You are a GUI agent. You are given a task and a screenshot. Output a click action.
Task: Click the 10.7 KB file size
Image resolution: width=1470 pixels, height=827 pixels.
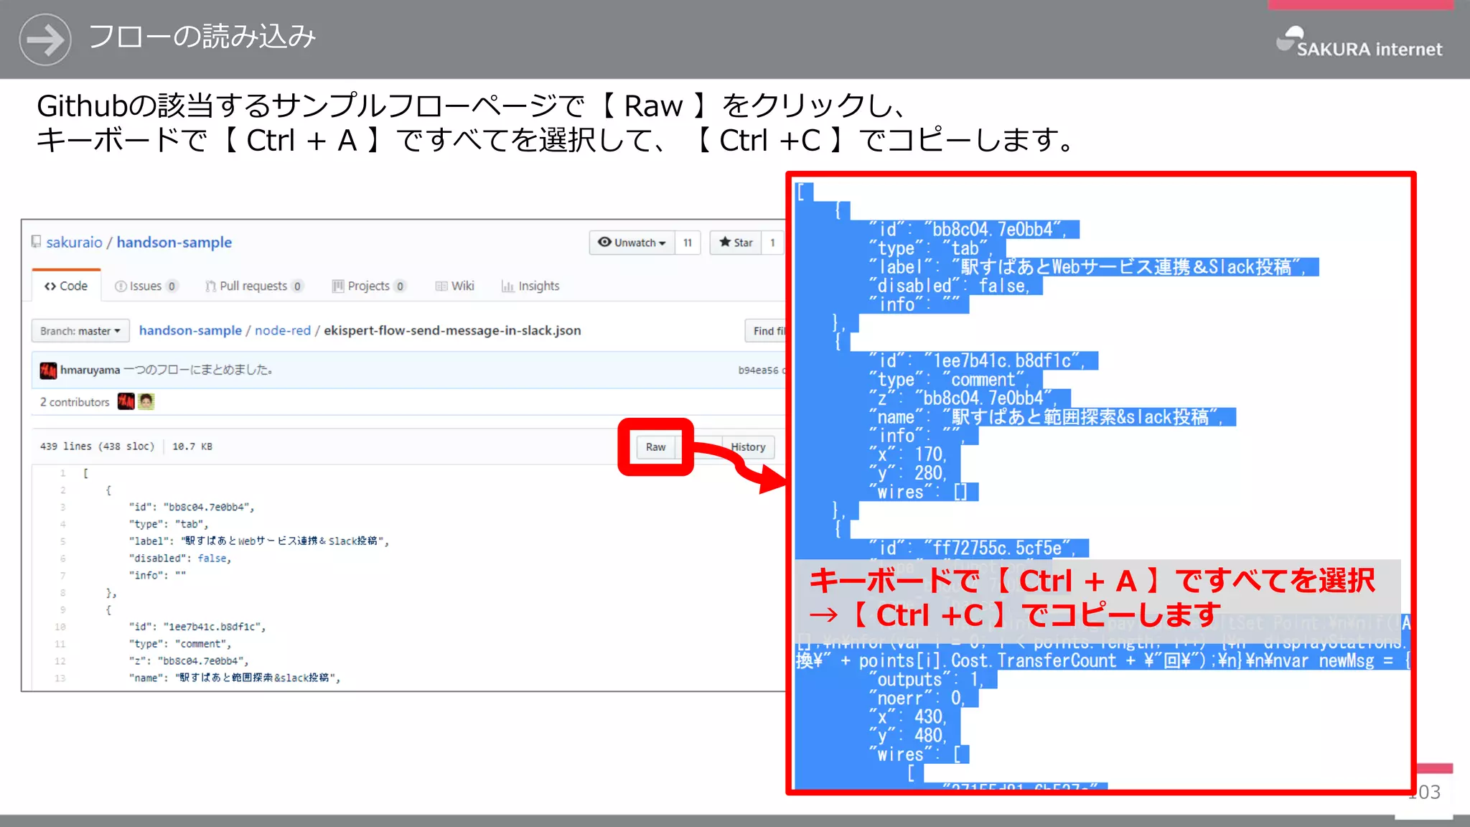[x=192, y=446]
